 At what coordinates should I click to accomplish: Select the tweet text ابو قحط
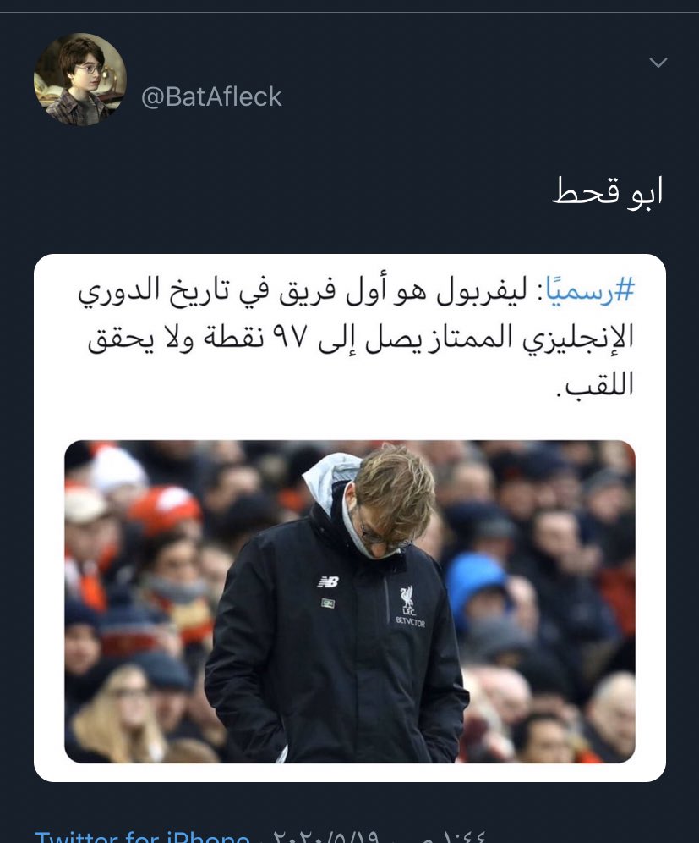[x=607, y=192]
